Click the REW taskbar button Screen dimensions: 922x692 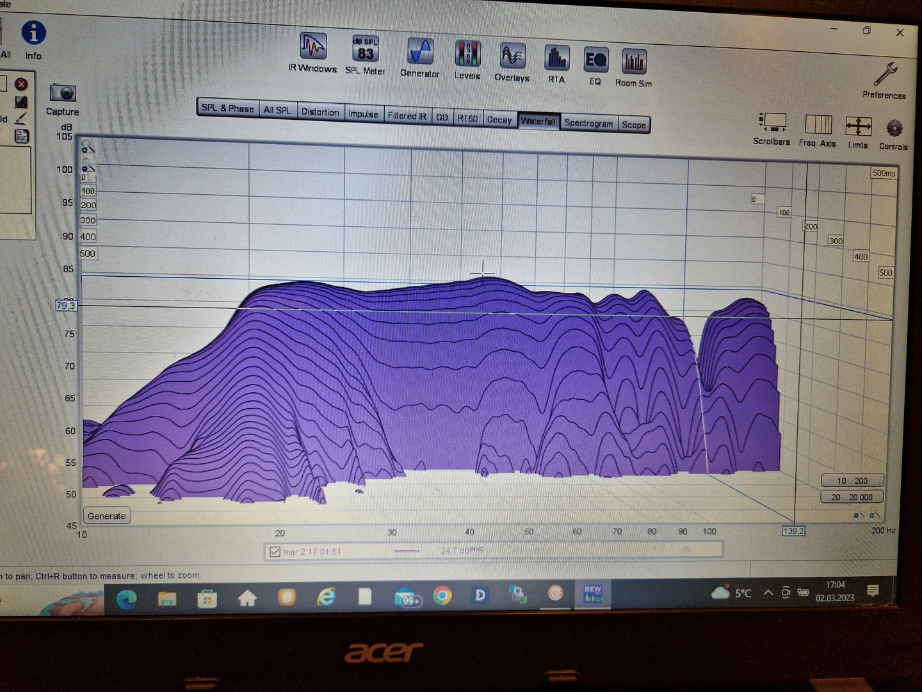(x=593, y=594)
